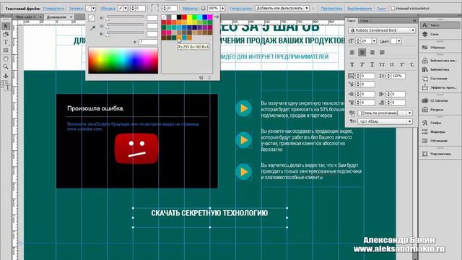Select the Zoom magnifier tool
The height and width of the screenshot is (260, 462).
tap(6, 67)
